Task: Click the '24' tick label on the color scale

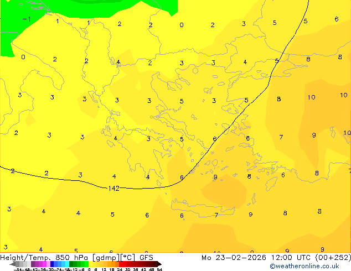Action: 120,269
